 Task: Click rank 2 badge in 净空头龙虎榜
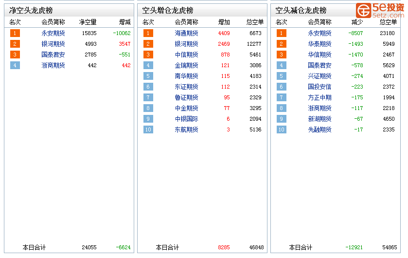15,44
